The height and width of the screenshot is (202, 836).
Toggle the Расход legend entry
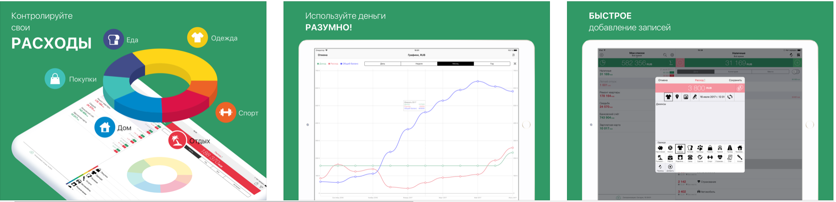[333, 64]
